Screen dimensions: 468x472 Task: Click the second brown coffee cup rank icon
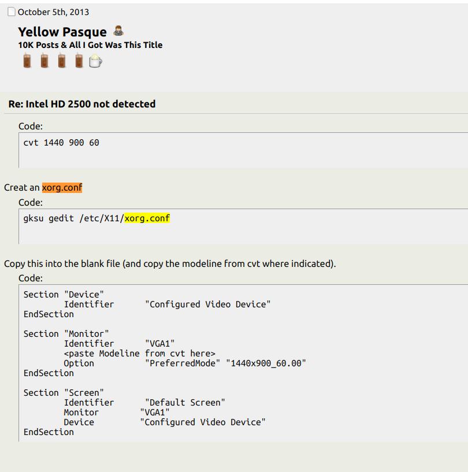44,61
